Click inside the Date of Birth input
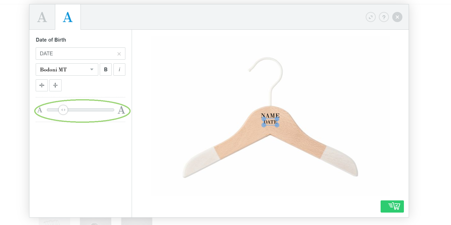This screenshot has width=451, height=225. pos(76,54)
